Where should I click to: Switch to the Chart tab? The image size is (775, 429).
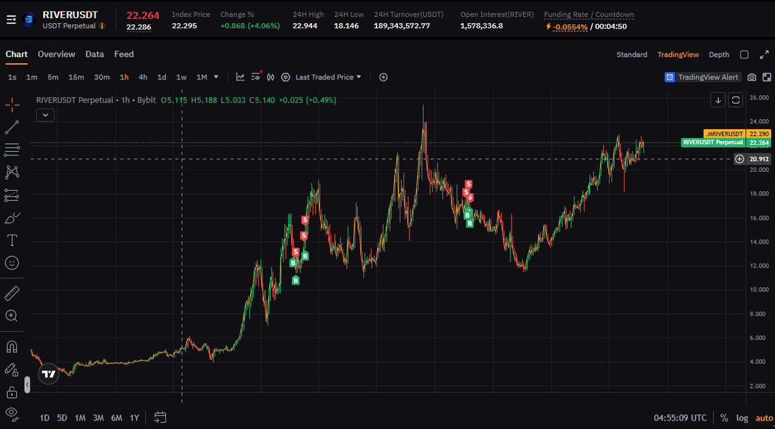(x=17, y=54)
